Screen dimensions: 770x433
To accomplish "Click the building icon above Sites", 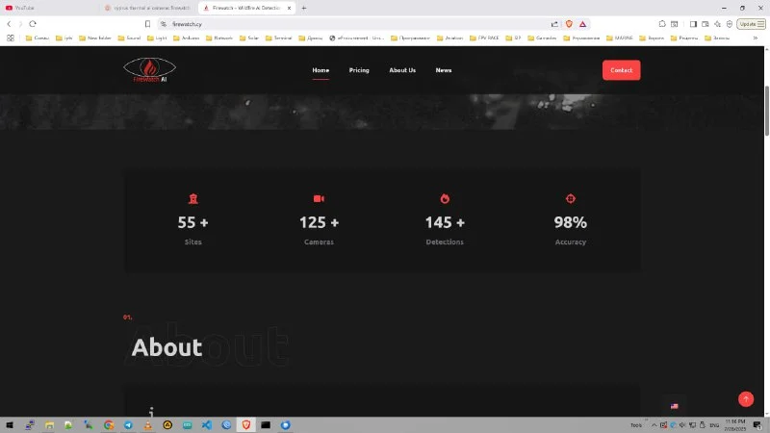I will tap(193, 198).
